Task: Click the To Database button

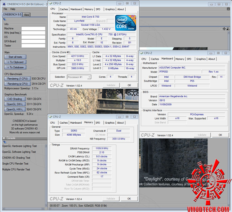Action: pos(15,67)
